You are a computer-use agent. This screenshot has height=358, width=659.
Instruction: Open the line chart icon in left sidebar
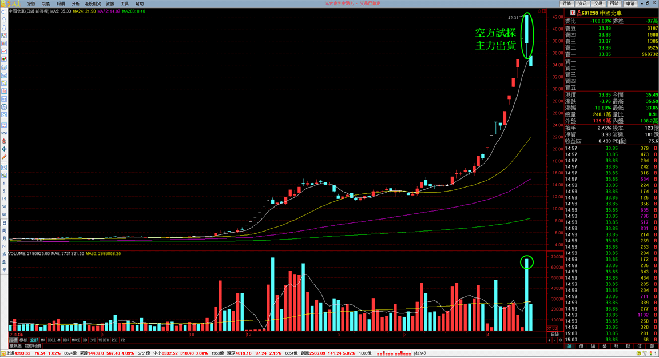tap(4, 51)
